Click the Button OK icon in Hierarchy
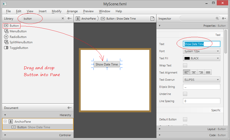This screenshot has width=230, height=140. click(14, 127)
